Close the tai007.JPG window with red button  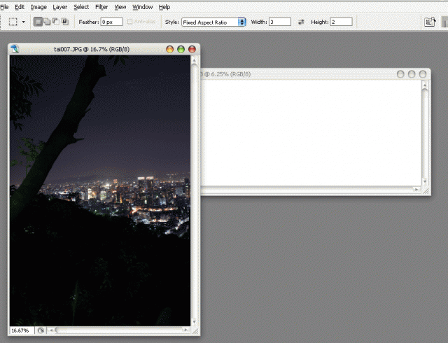click(x=192, y=49)
